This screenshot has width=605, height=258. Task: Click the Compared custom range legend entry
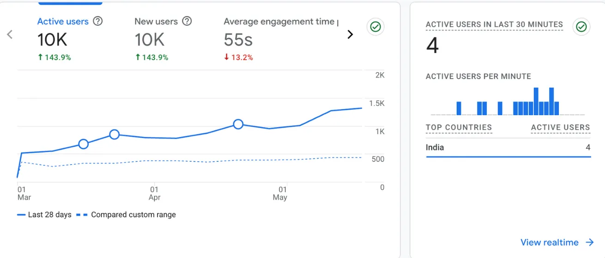(126, 215)
